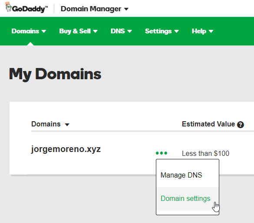Open the Settings menu
The width and height of the screenshot is (254, 223).
pos(162,31)
